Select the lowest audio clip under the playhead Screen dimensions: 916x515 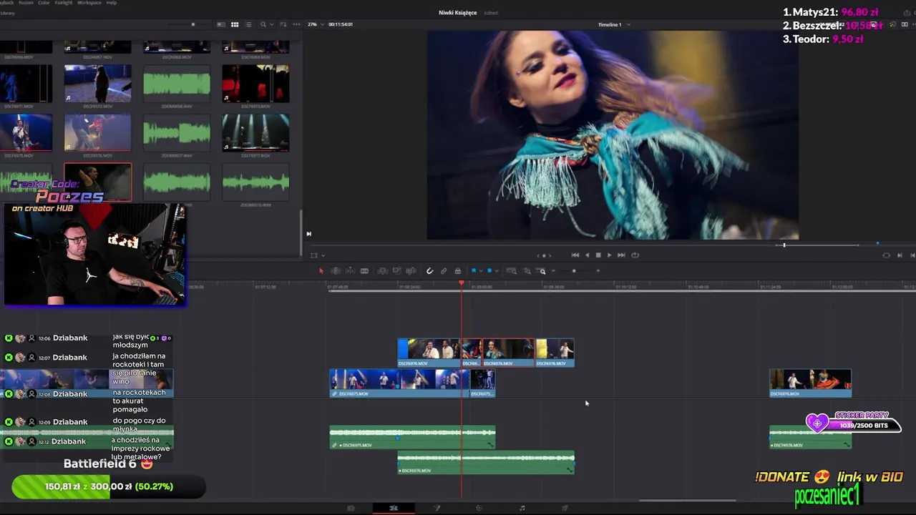[x=486, y=462]
